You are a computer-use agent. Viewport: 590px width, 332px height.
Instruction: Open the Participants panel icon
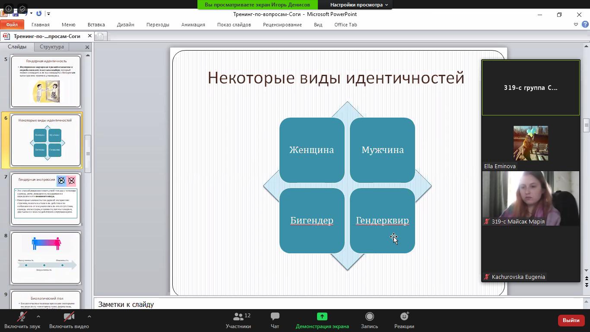[238, 317]
